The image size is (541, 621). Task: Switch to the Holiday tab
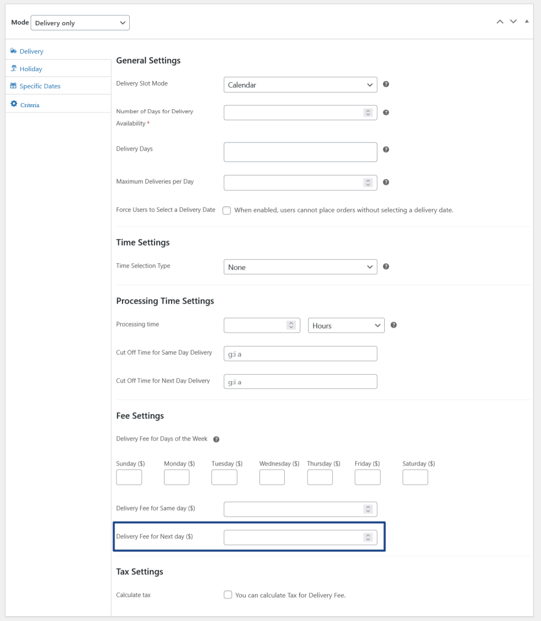click(31, 69)
